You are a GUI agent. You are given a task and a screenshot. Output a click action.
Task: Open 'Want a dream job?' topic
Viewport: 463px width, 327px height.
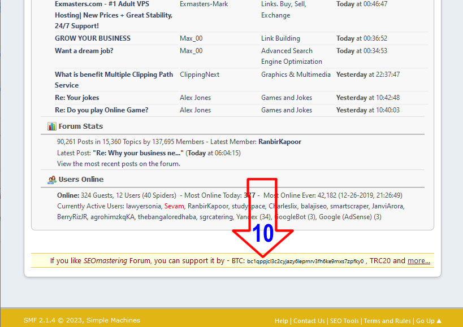point(84,51)
